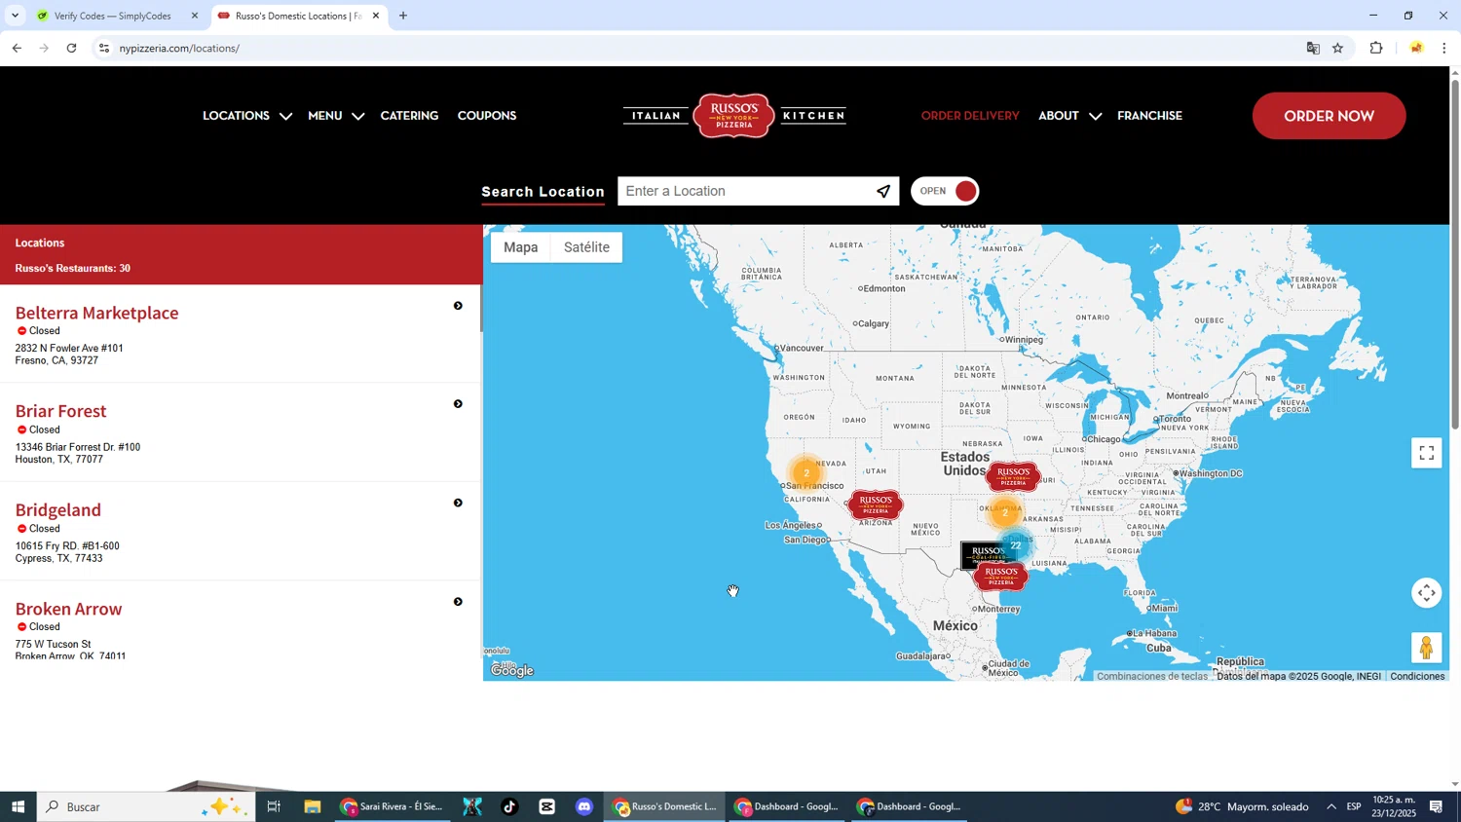The height and width of the screenshot is (822, 1461).
Task: Open Belterra Marketplace details arrow
Action: tap(458, 306)
